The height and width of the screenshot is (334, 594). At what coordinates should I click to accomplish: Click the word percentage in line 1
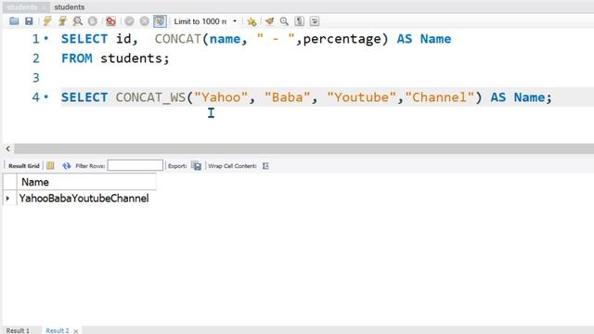(342, 39)
